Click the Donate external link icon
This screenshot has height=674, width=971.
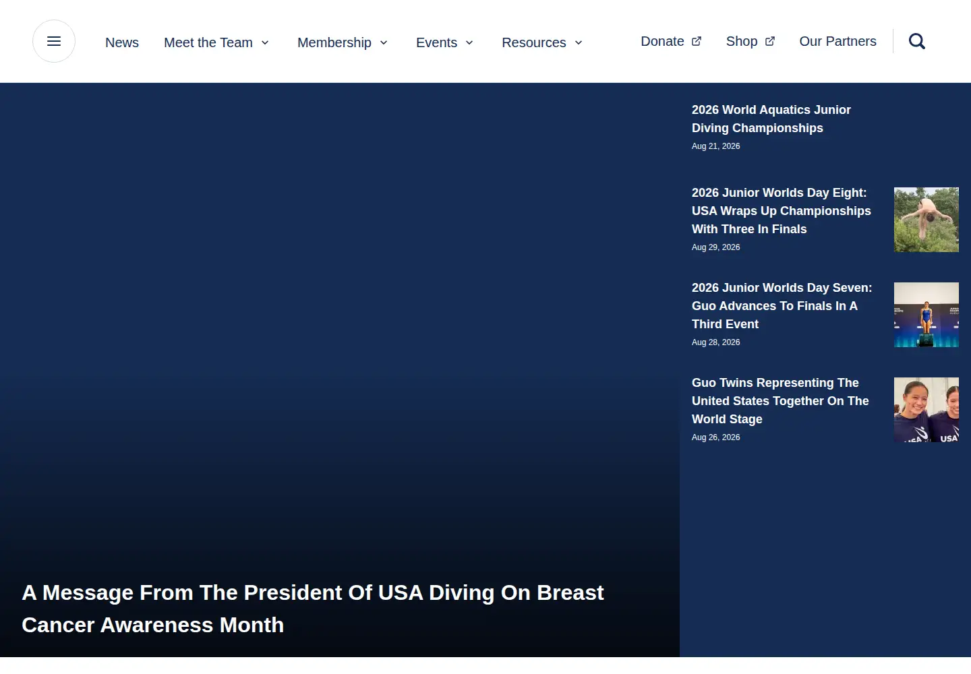[x=697, y=41]
